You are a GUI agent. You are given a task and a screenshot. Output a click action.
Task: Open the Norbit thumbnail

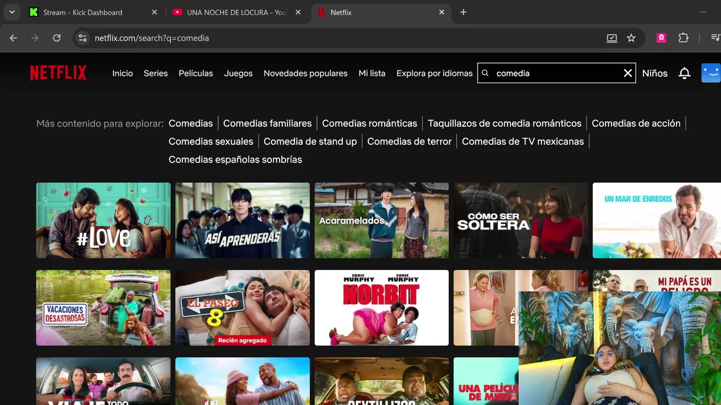381,308
